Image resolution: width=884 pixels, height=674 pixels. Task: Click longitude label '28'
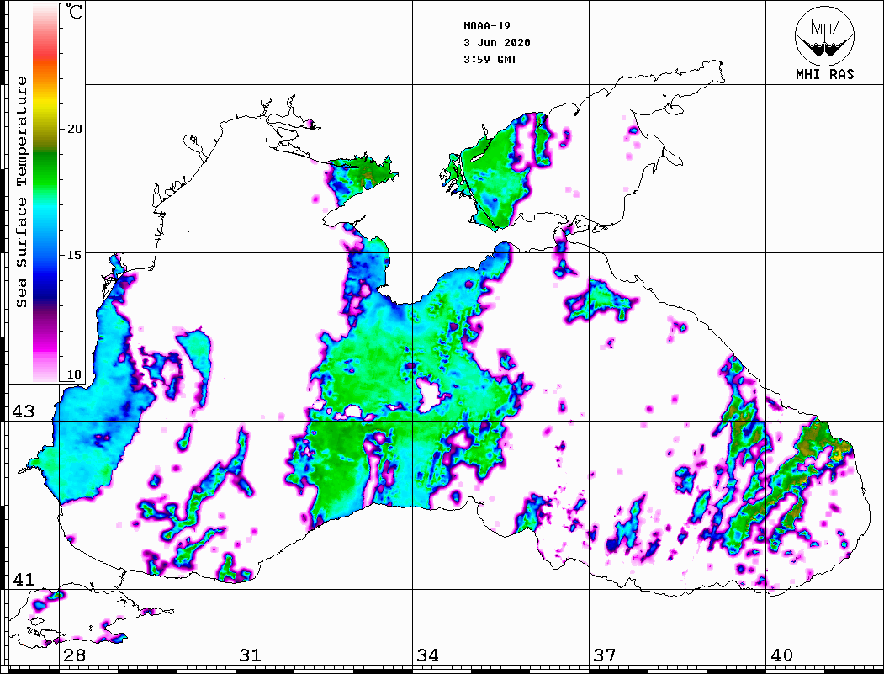point(74,655)
